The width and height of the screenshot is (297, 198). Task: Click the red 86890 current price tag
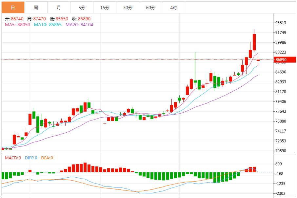tap(285, 60)
